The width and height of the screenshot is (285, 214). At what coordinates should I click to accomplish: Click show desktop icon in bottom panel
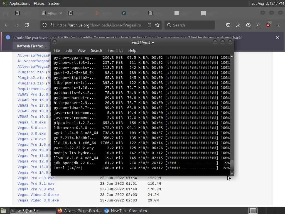(3, 211)
